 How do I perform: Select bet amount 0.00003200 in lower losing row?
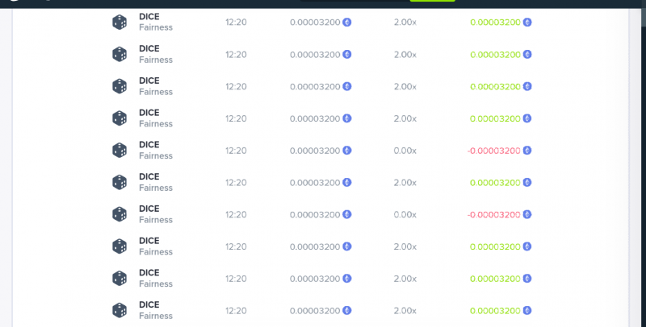(x=315, y=215)
